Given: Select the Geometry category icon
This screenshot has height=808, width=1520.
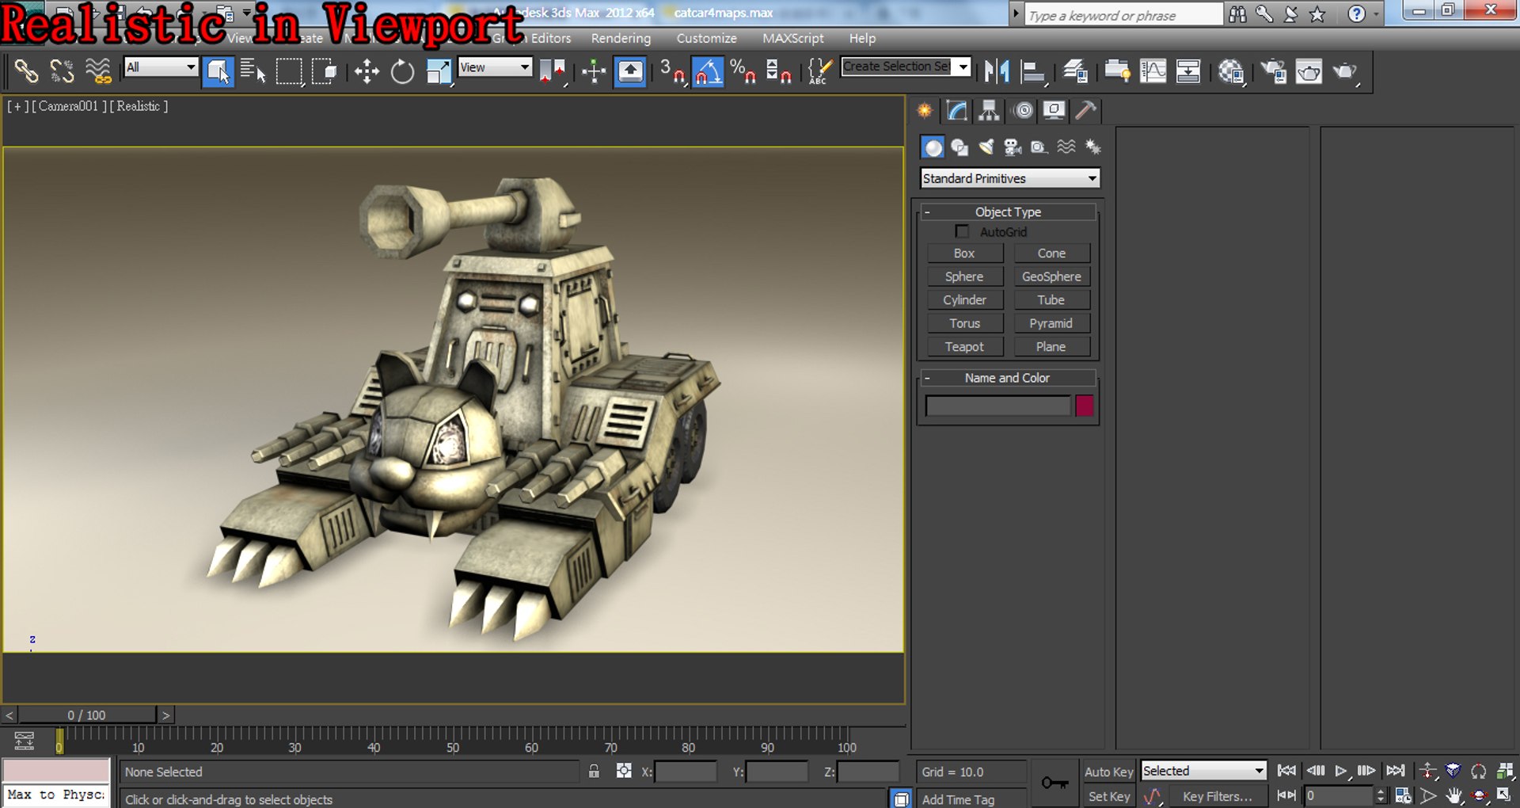Looking at the screenshot, I should 933,147.
